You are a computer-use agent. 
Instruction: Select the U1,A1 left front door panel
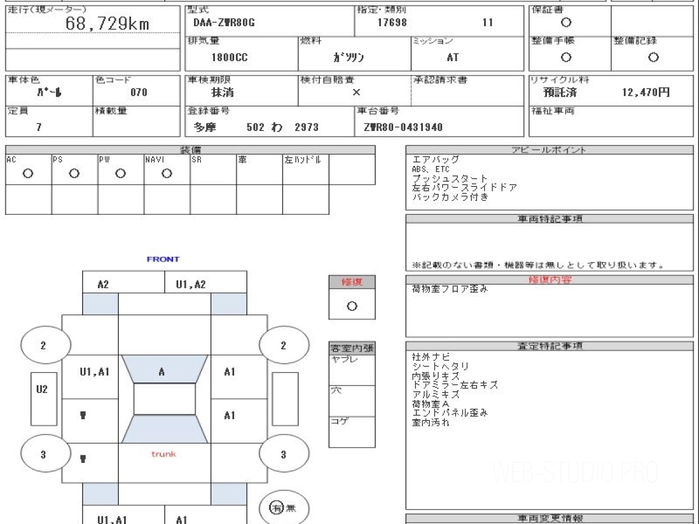(x=90, y=377)
